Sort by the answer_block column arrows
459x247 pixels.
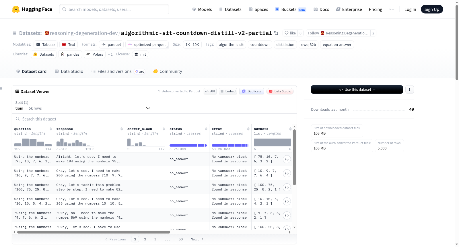pyautogui.click(x=164, y=129)
